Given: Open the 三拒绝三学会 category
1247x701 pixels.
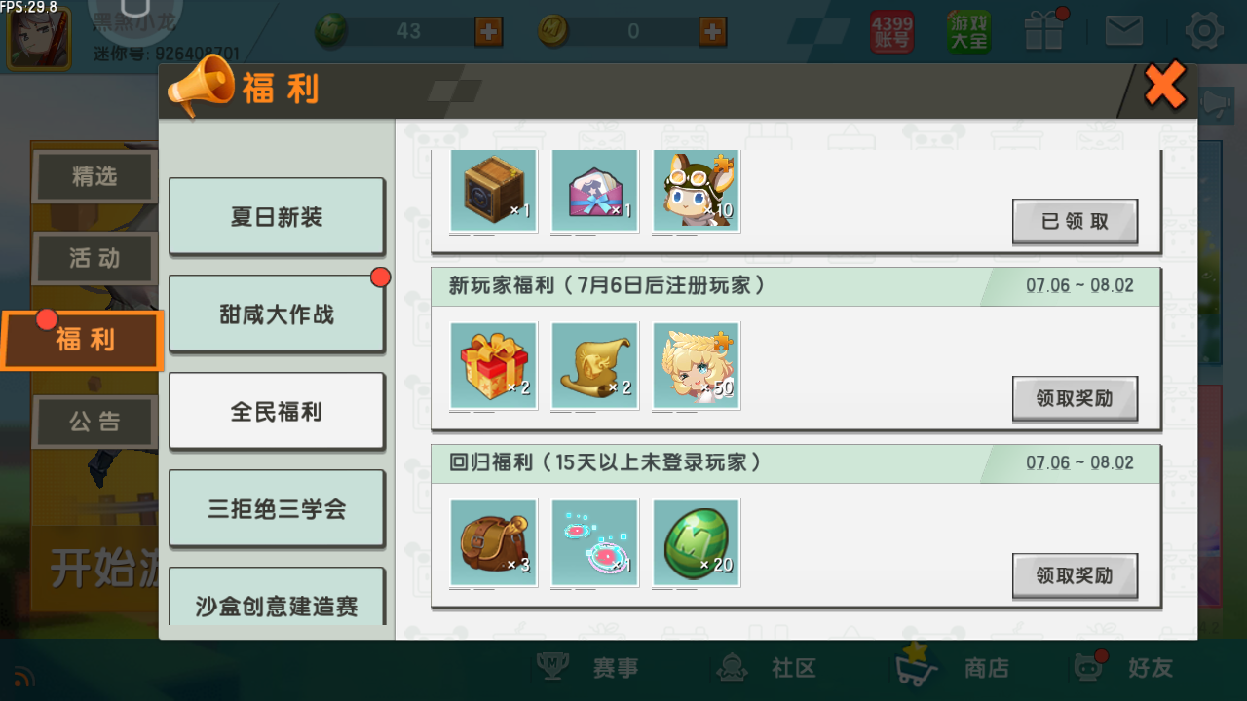Looking at the screenshot, I should click(x=277, y=509).
